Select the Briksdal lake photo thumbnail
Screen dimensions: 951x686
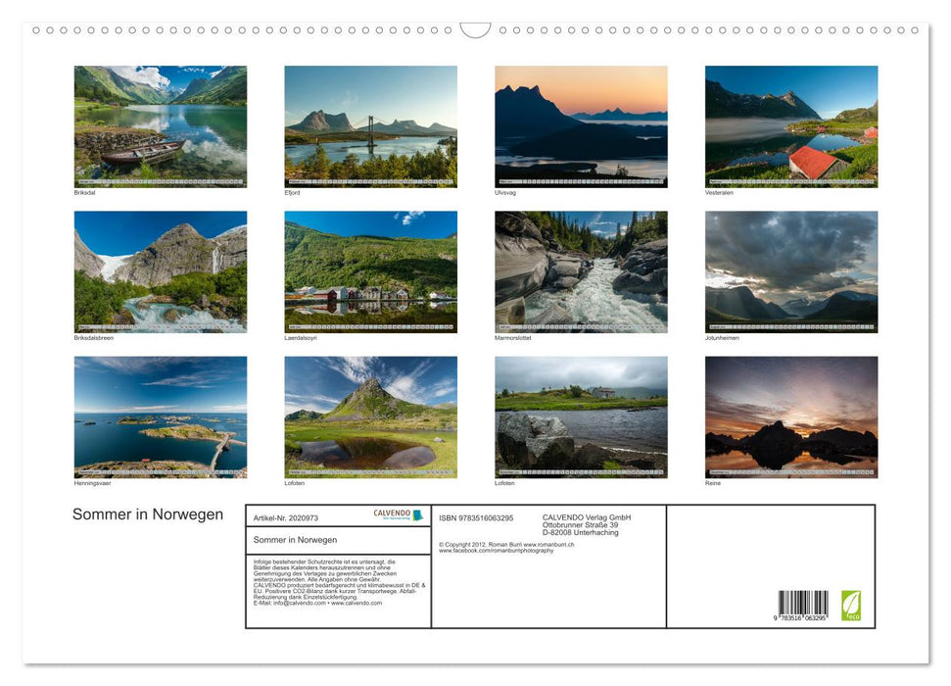tap(160, 122)
